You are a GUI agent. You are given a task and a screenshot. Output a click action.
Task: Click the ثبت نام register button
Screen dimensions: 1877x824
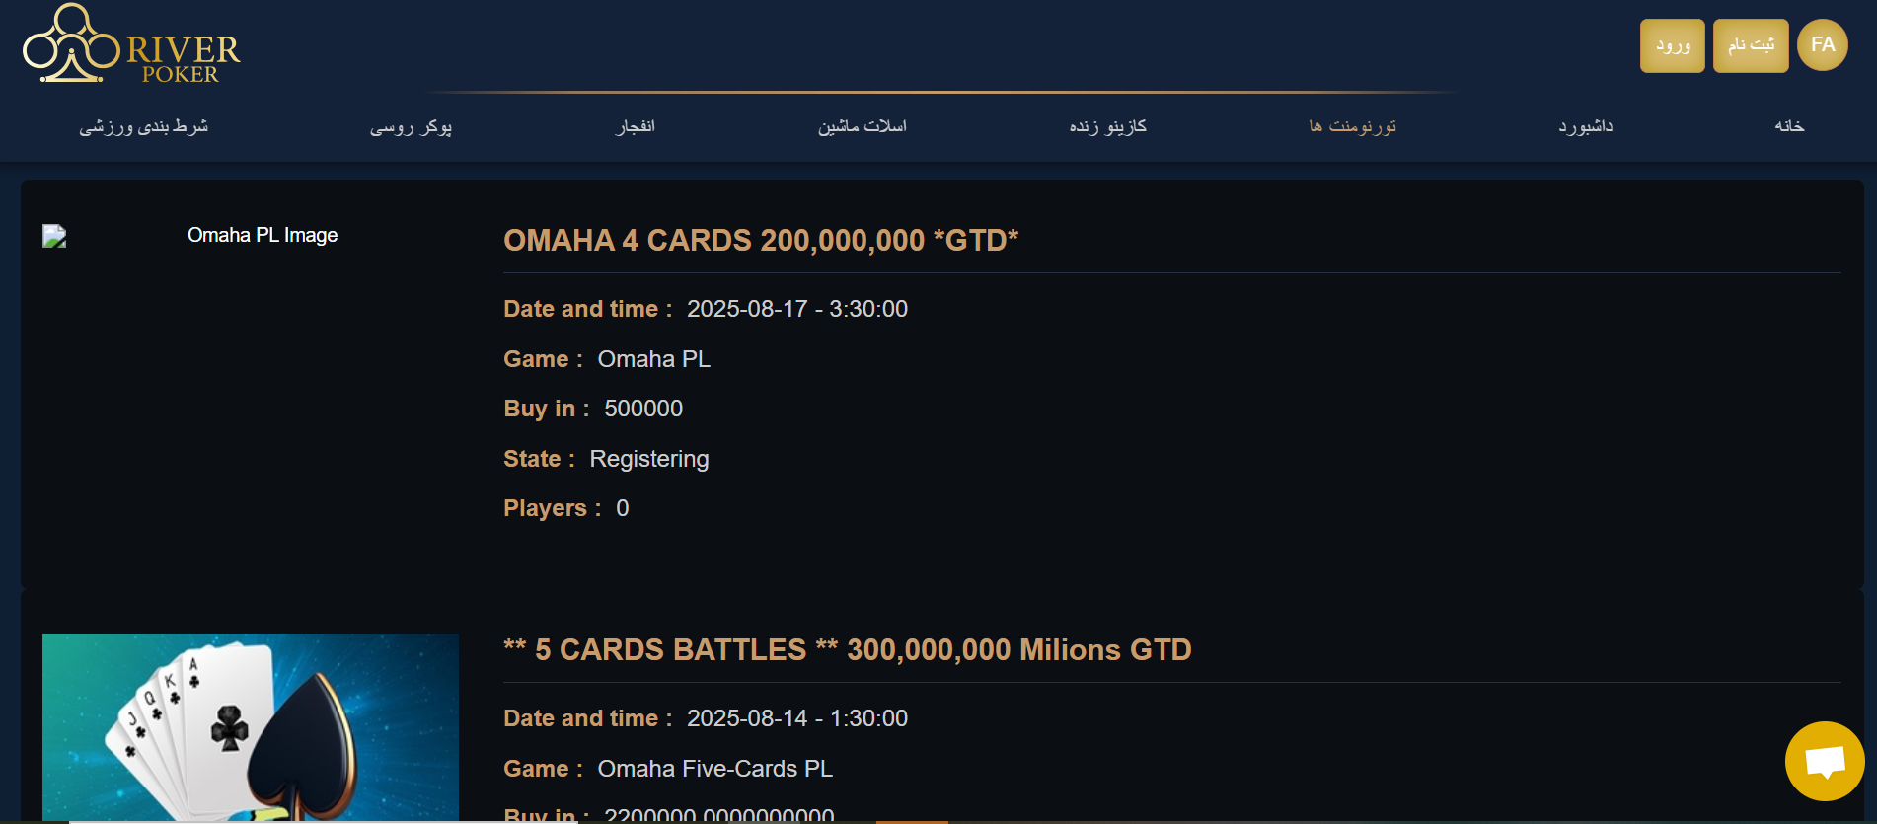click(1750, 45)
